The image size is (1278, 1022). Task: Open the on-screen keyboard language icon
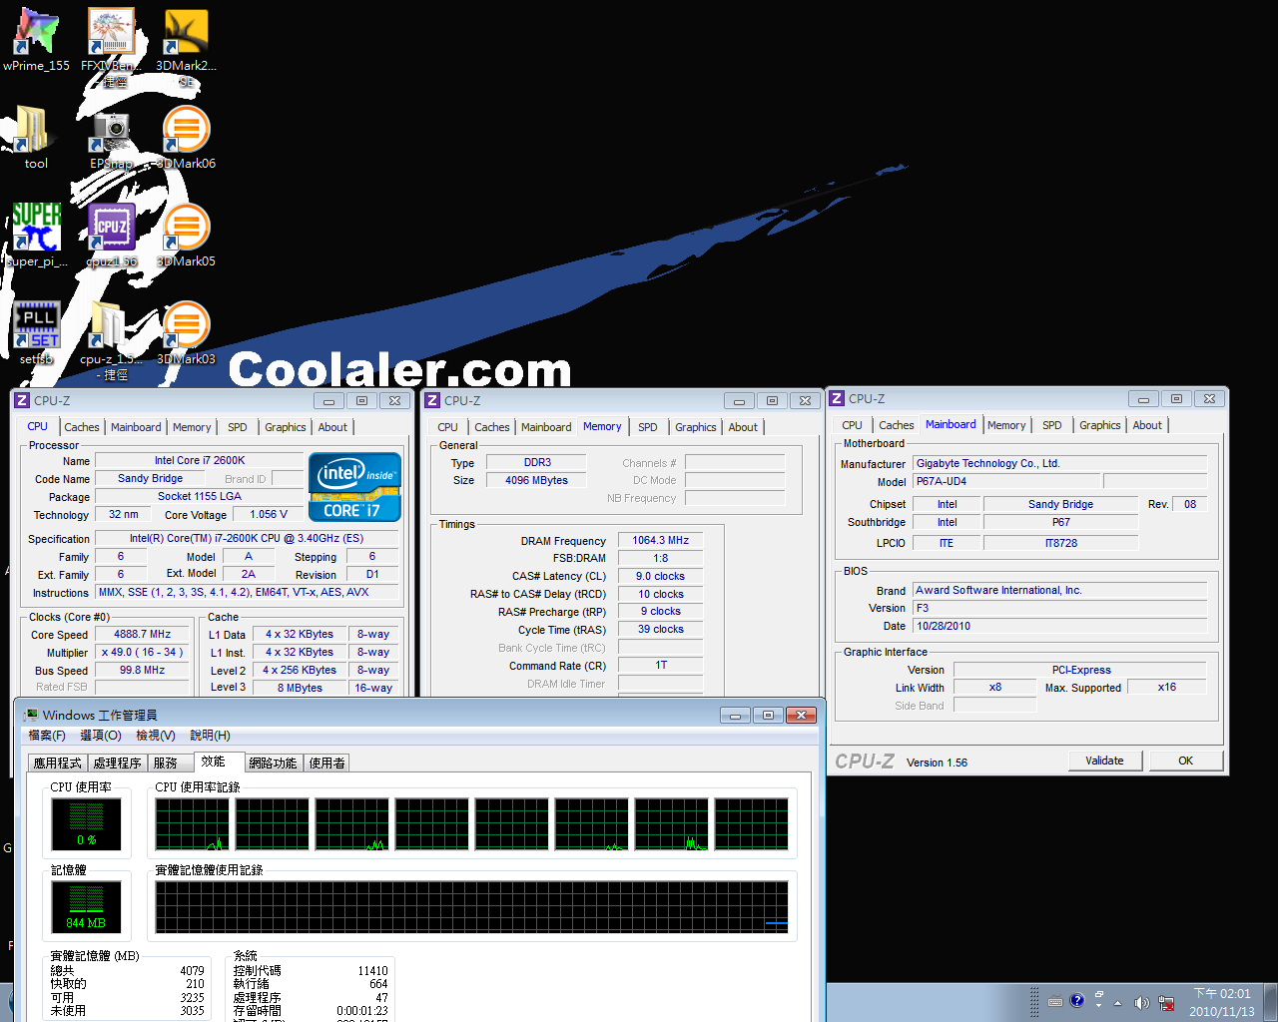click(x=1054, y=1001)
